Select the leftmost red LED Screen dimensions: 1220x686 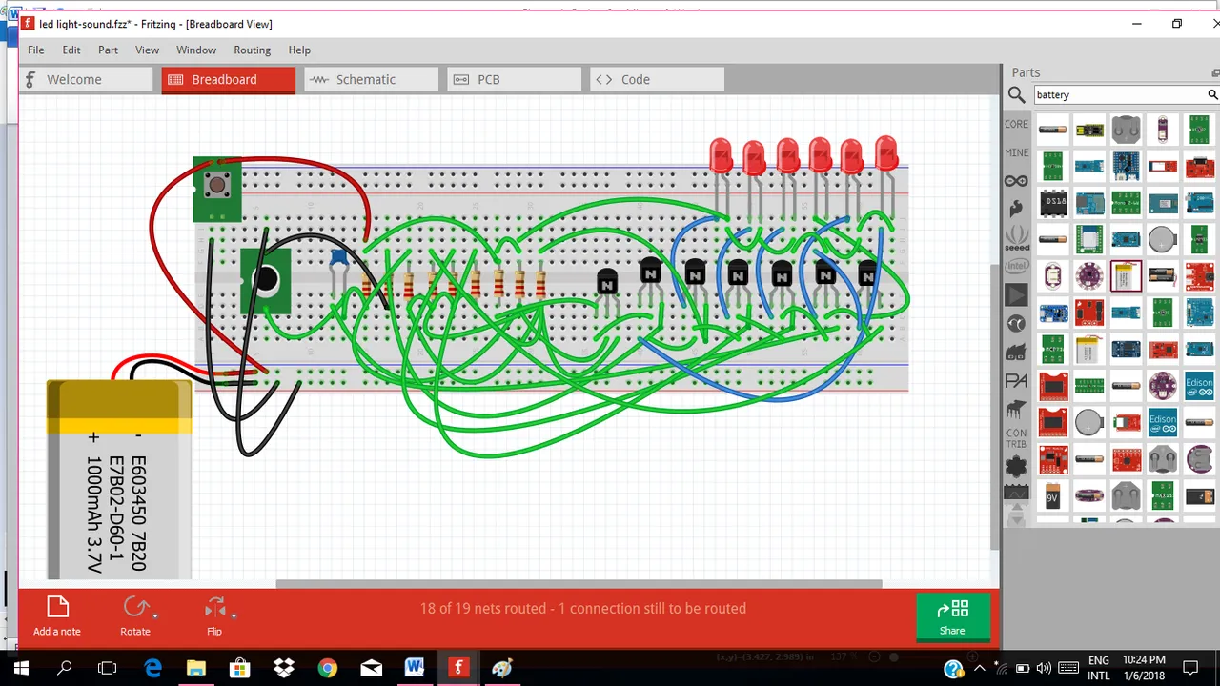(721, 155)
